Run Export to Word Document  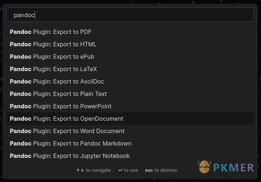click(67, 131)
